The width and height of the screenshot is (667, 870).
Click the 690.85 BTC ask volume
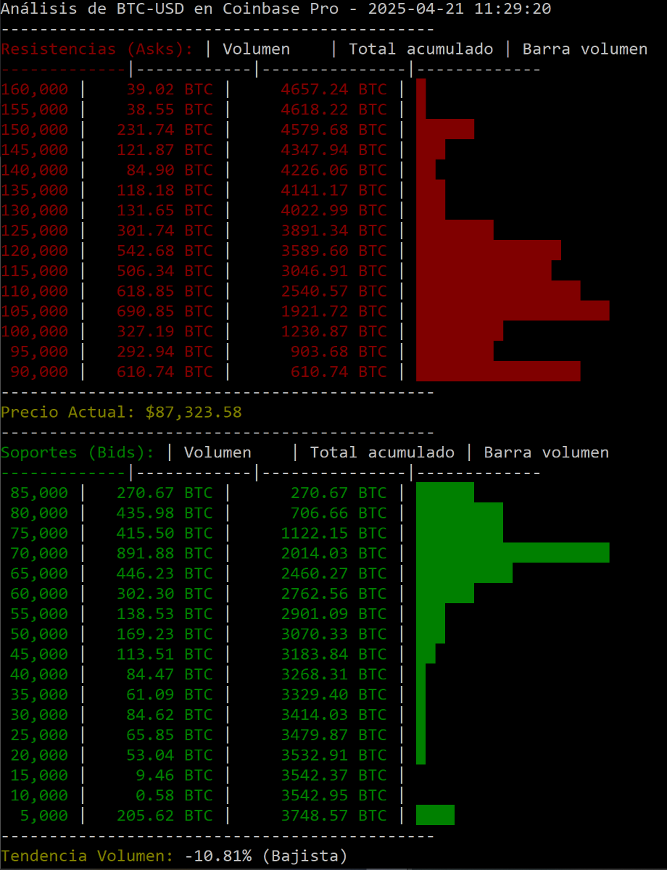[x=165, y=311]
